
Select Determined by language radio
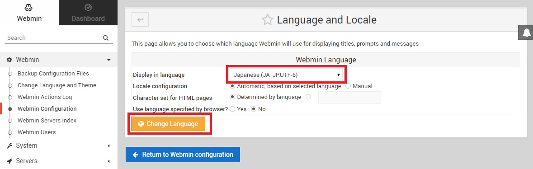point(232,97)
